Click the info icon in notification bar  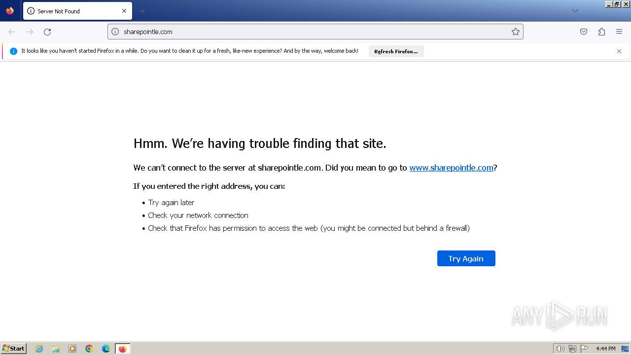[x=13, y=51]
